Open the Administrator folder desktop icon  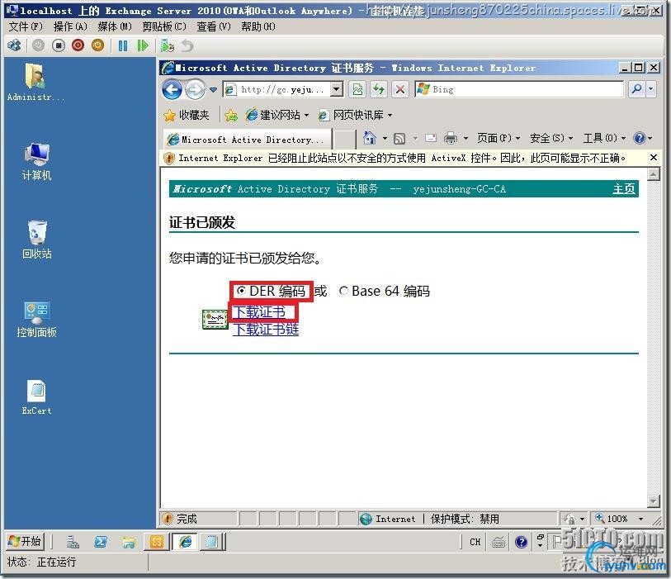(x=36, y=83)
